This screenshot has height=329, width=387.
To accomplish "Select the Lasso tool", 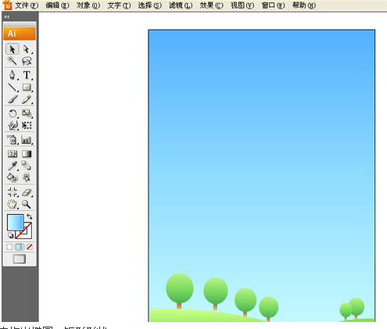I will tap(27, 61).
